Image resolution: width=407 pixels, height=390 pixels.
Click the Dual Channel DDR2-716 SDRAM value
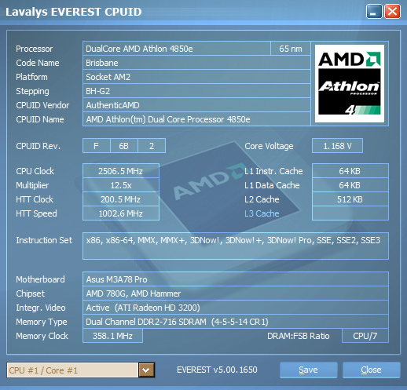coord(236,322)
